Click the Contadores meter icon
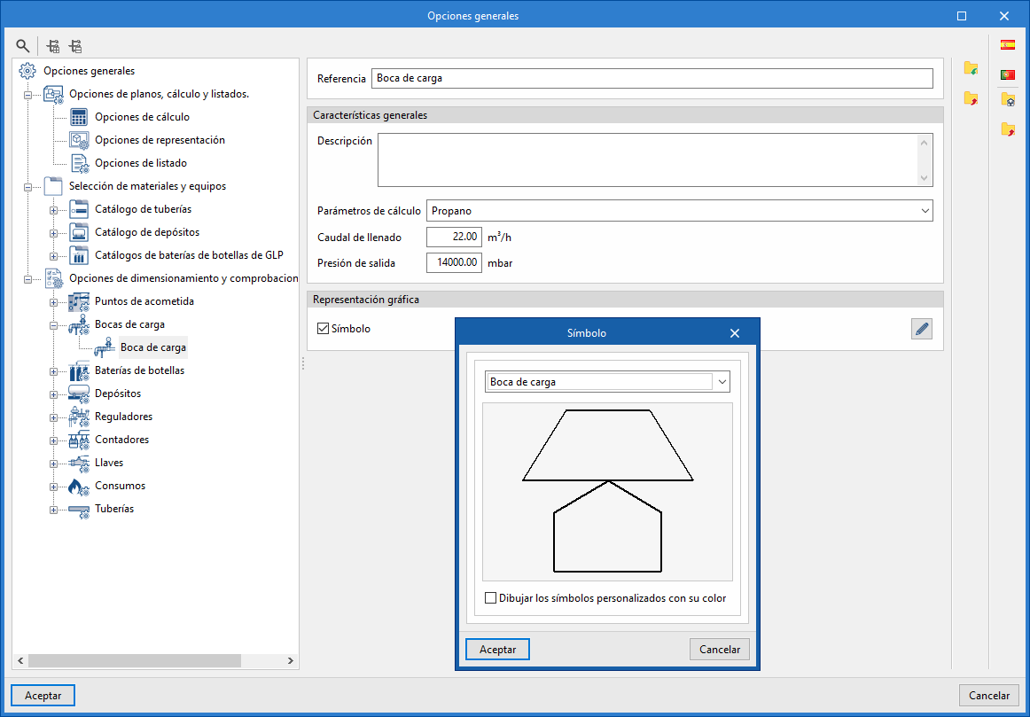This screenshot has width=1030, height=717. [x=79, y=440]
